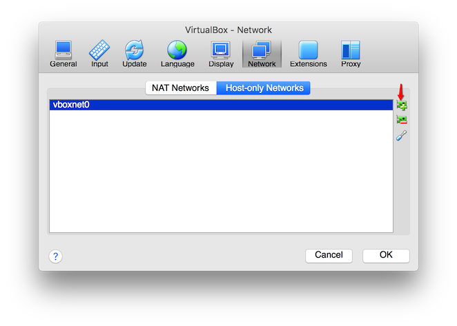Select the Host-only Networks tab
The width and height of the screenshot is (457, 326).
tap(264, 88)
